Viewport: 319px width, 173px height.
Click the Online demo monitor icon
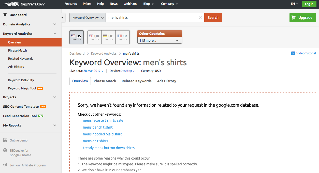click(x=5, y=140)
